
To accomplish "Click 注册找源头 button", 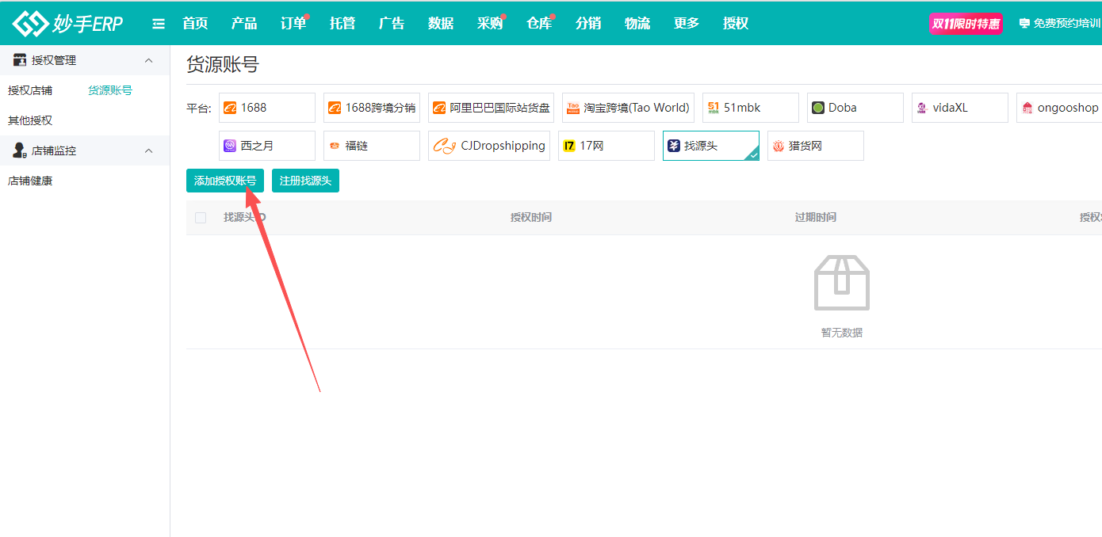I will [305, 181].
